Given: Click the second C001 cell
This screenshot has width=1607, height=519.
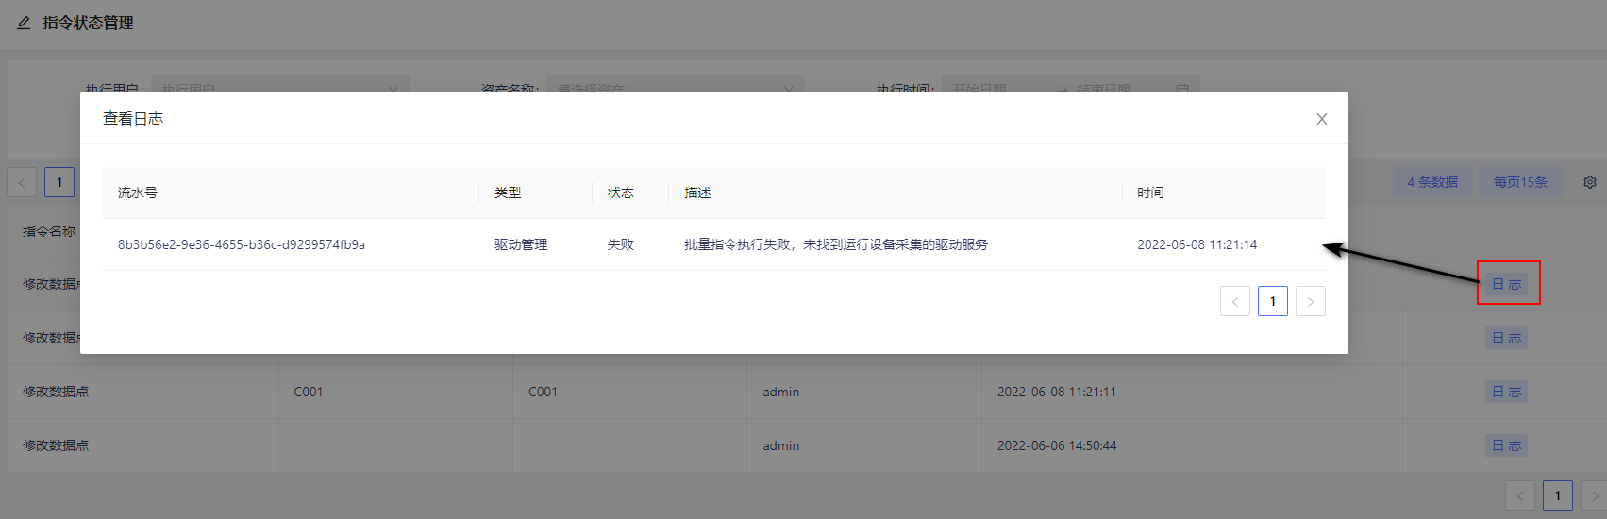Looking at the screenshot, I should (x=543, y=392).
